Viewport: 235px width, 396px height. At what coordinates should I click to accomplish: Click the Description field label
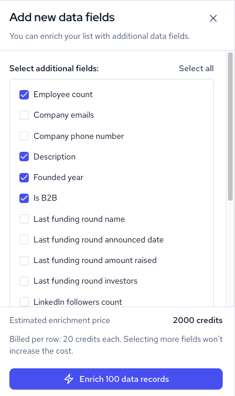click(x=55, y=157)
